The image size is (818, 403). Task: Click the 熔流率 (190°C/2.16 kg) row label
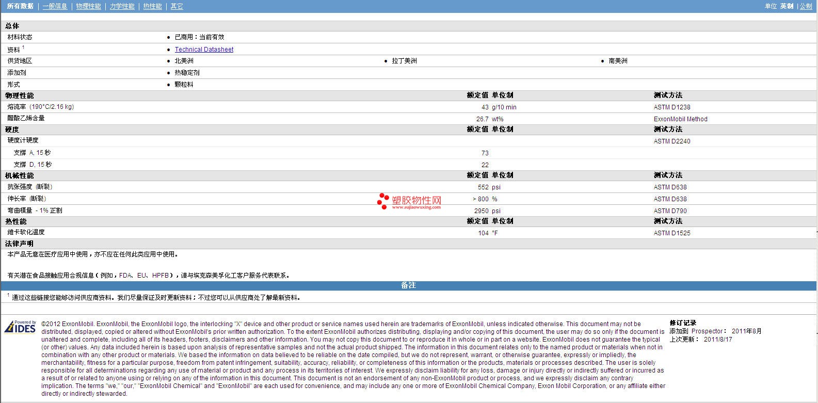41,107
